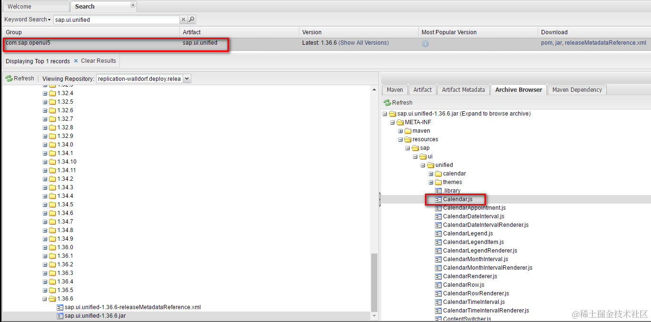Viewport: 651px width, 322px height.
Task: Open the Keyword Search dropdown
Action: pyautogui.click(x=27, y=20)
